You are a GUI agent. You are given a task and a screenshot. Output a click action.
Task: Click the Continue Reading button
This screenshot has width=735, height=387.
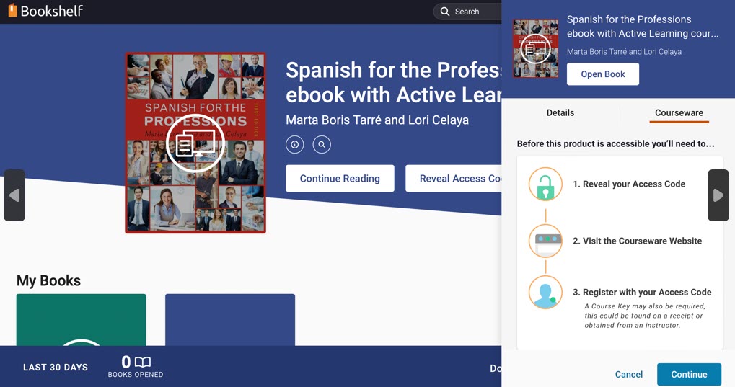340,179
